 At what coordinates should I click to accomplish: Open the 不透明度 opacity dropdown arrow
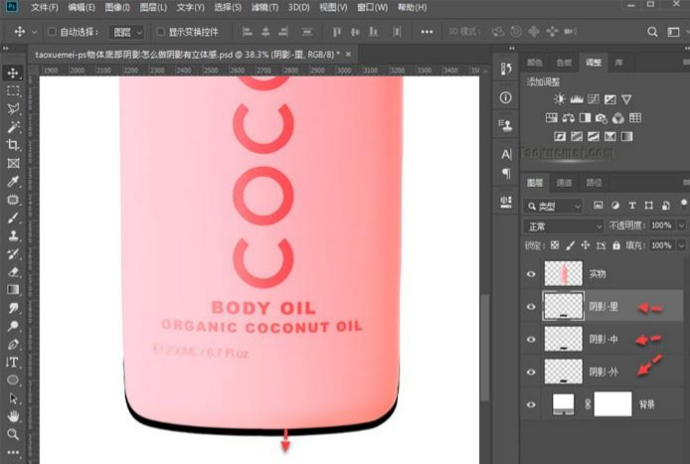click(x=682, y=226)
